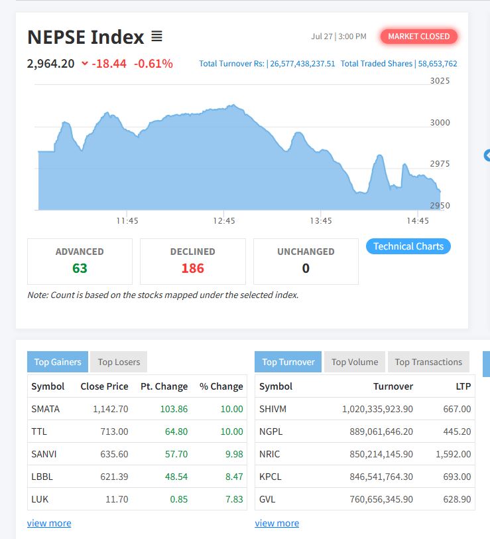Select the Top Turnover tab
This screenshot has width=490, height=539.
pos(288,362)
